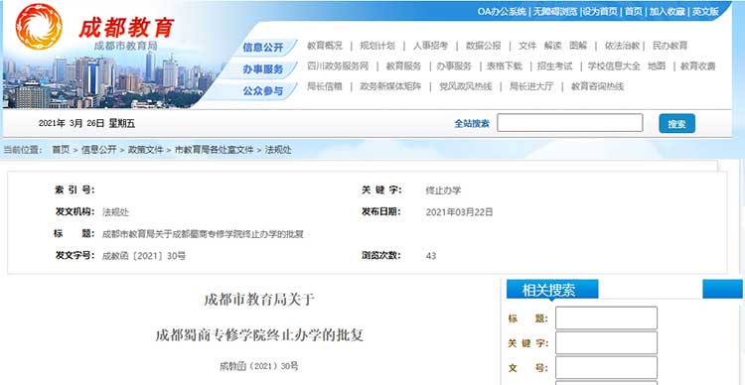745x385 pixels.
Task: Open the 地图 menu item
Action: pos(657,66)
